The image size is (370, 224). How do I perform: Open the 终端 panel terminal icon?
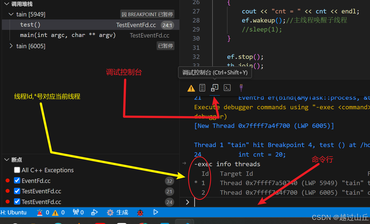(x=227, y=88)
